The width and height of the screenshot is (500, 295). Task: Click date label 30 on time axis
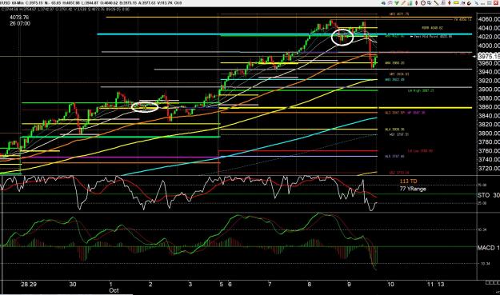(73, 284)
